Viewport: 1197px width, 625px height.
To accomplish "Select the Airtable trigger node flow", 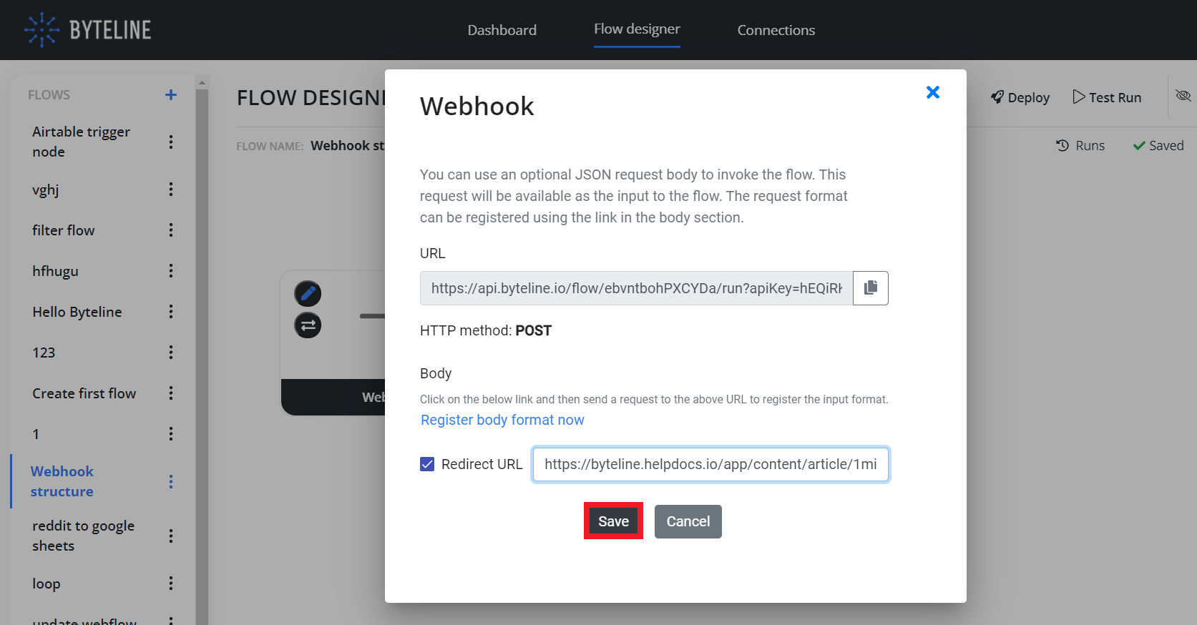I will 81,142.
